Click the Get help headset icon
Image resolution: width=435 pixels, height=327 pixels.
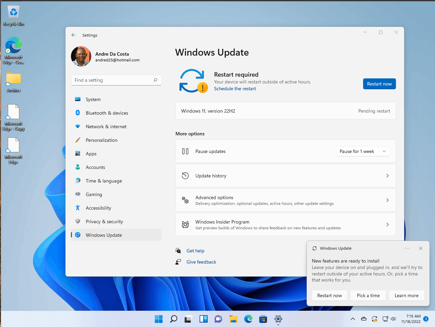pos(178,251)
